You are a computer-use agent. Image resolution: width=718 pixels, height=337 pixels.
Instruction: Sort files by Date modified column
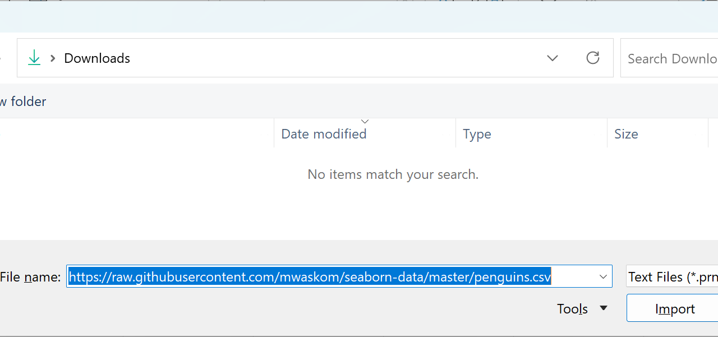coord(324,134)
